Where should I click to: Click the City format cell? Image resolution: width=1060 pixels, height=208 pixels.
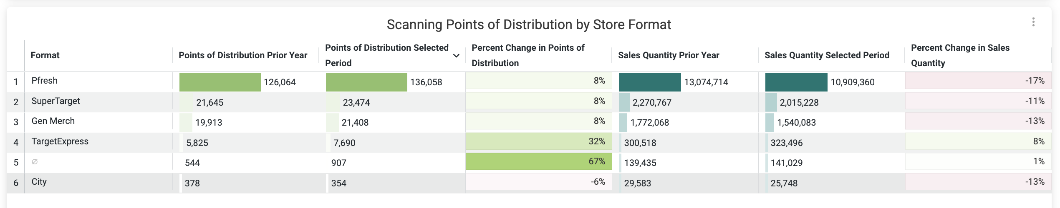(x=98, y=182)
